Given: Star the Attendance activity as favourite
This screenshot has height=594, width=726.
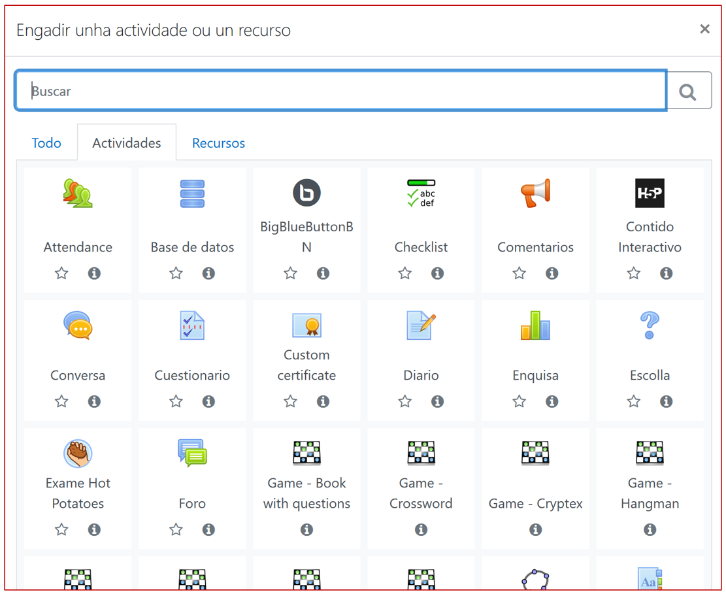Looking at the screenshot, I should click(x=61, y=273).
